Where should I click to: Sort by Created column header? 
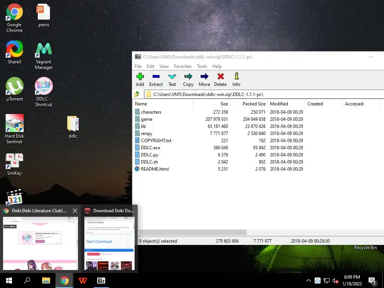pyautogui.click(x=324, y=104)
